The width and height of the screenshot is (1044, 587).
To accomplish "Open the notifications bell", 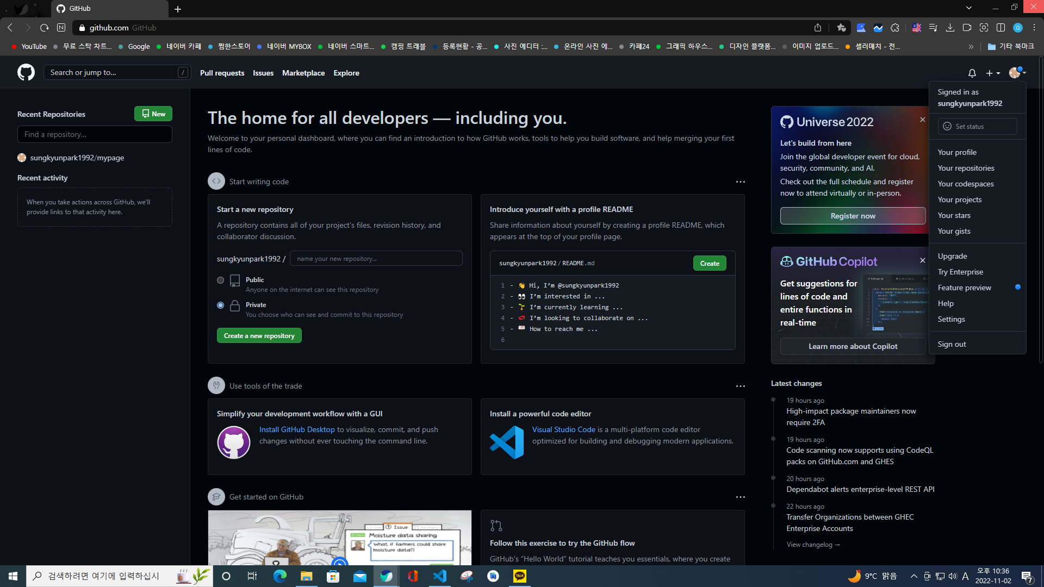I will coord(972,73).
